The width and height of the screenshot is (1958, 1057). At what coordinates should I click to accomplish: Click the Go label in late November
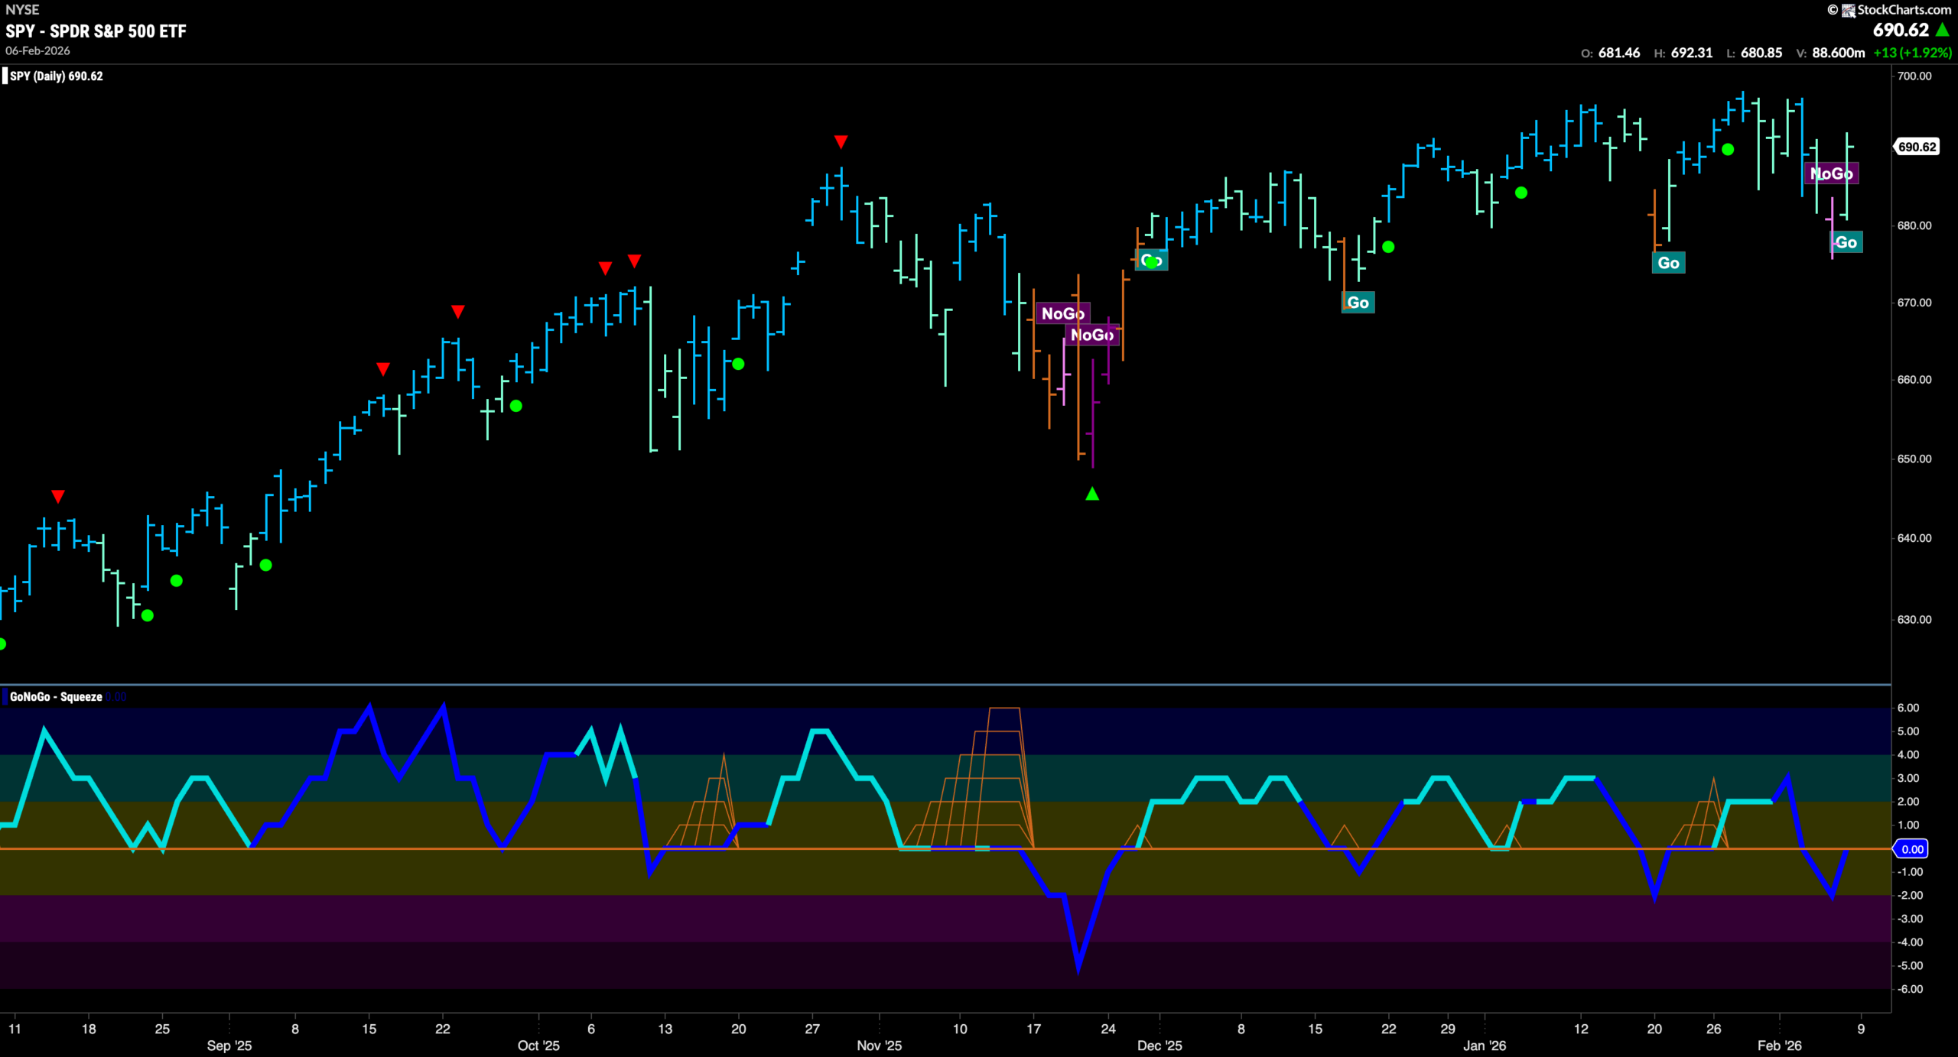1151,261
